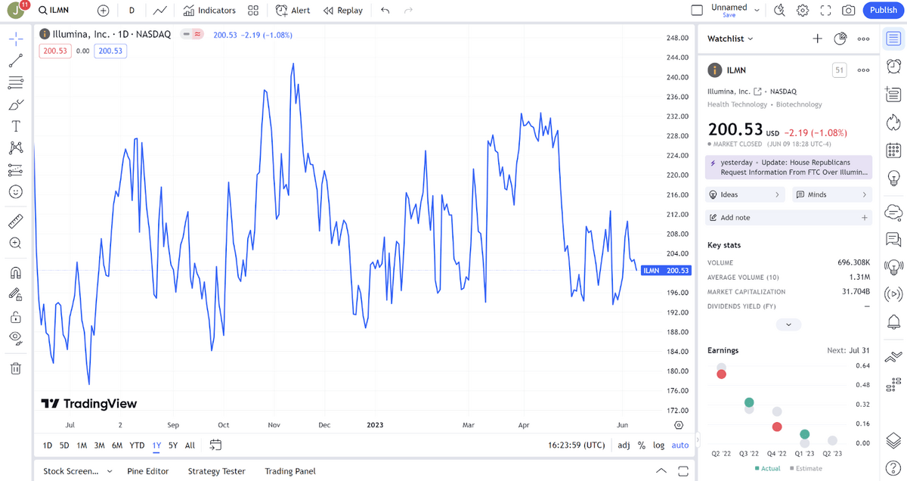
Task: Switch chart to fullscreen mode
Action: coord(825,11)
